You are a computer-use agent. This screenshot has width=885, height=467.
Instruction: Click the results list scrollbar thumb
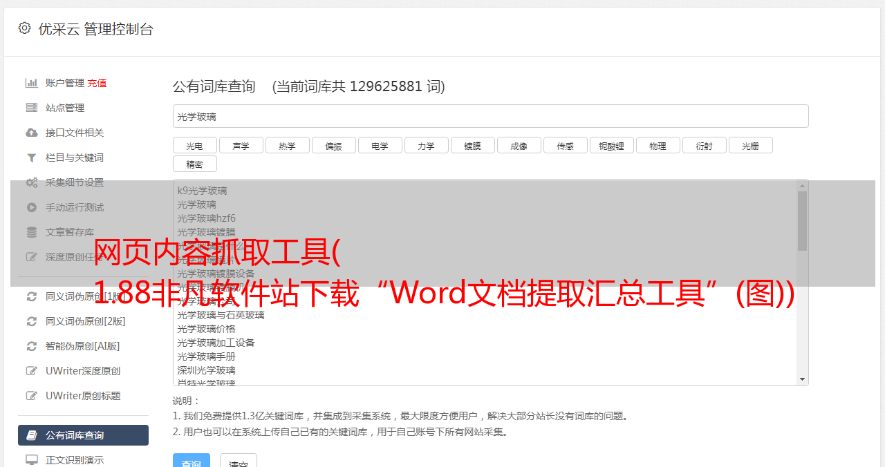click(802, 221)
